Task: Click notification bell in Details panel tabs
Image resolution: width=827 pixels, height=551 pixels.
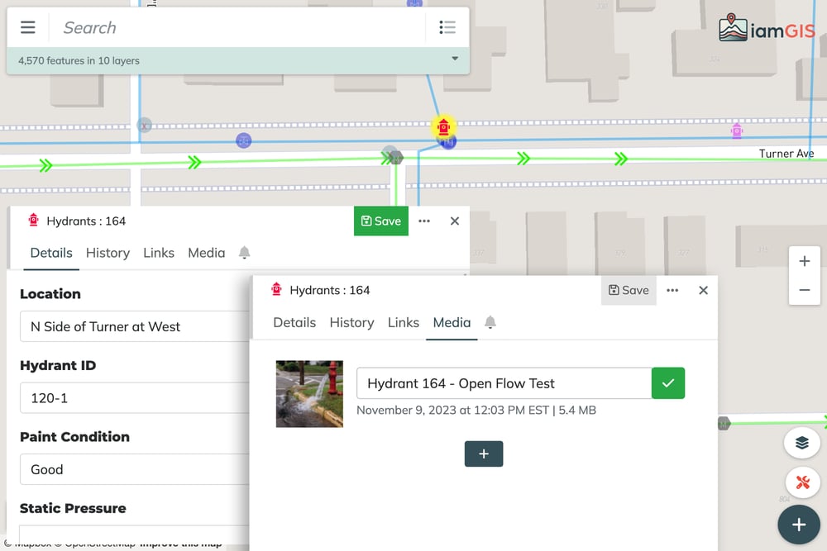Action: click(x=244, y=253)
